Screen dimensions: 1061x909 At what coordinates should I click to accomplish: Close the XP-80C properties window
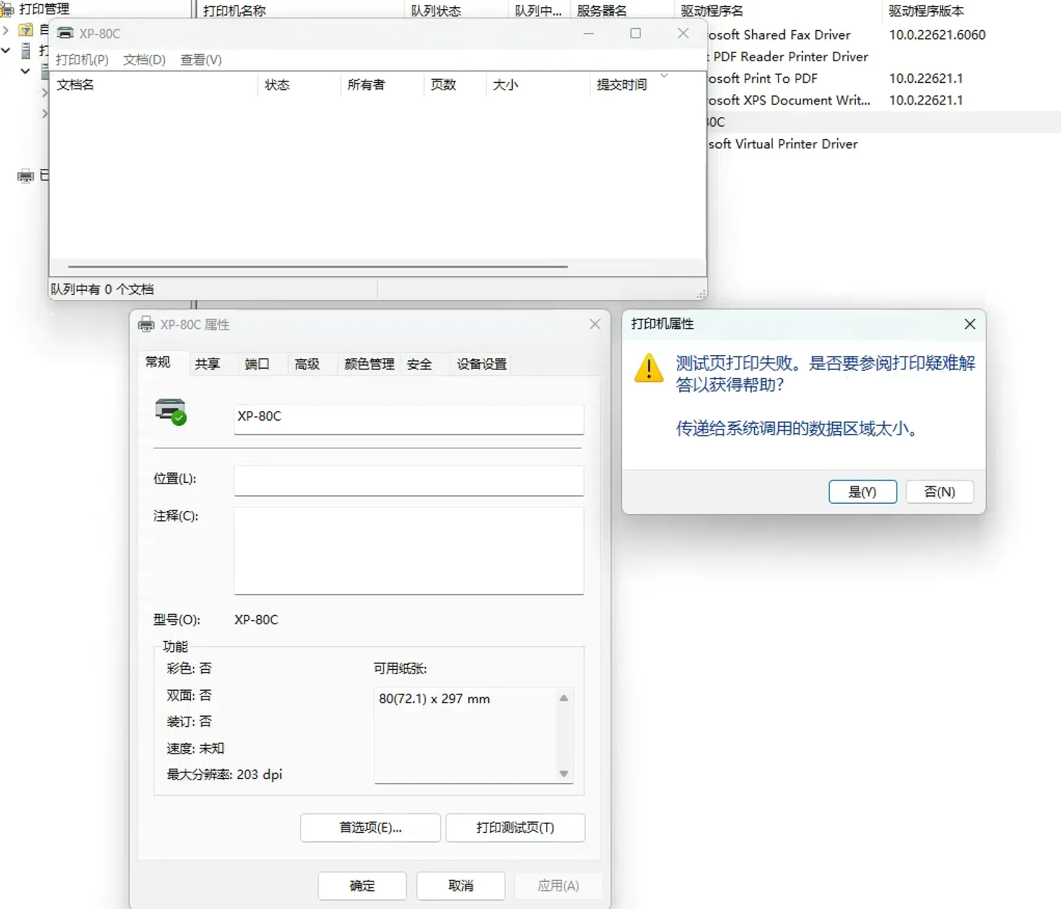tap(594, 324)
